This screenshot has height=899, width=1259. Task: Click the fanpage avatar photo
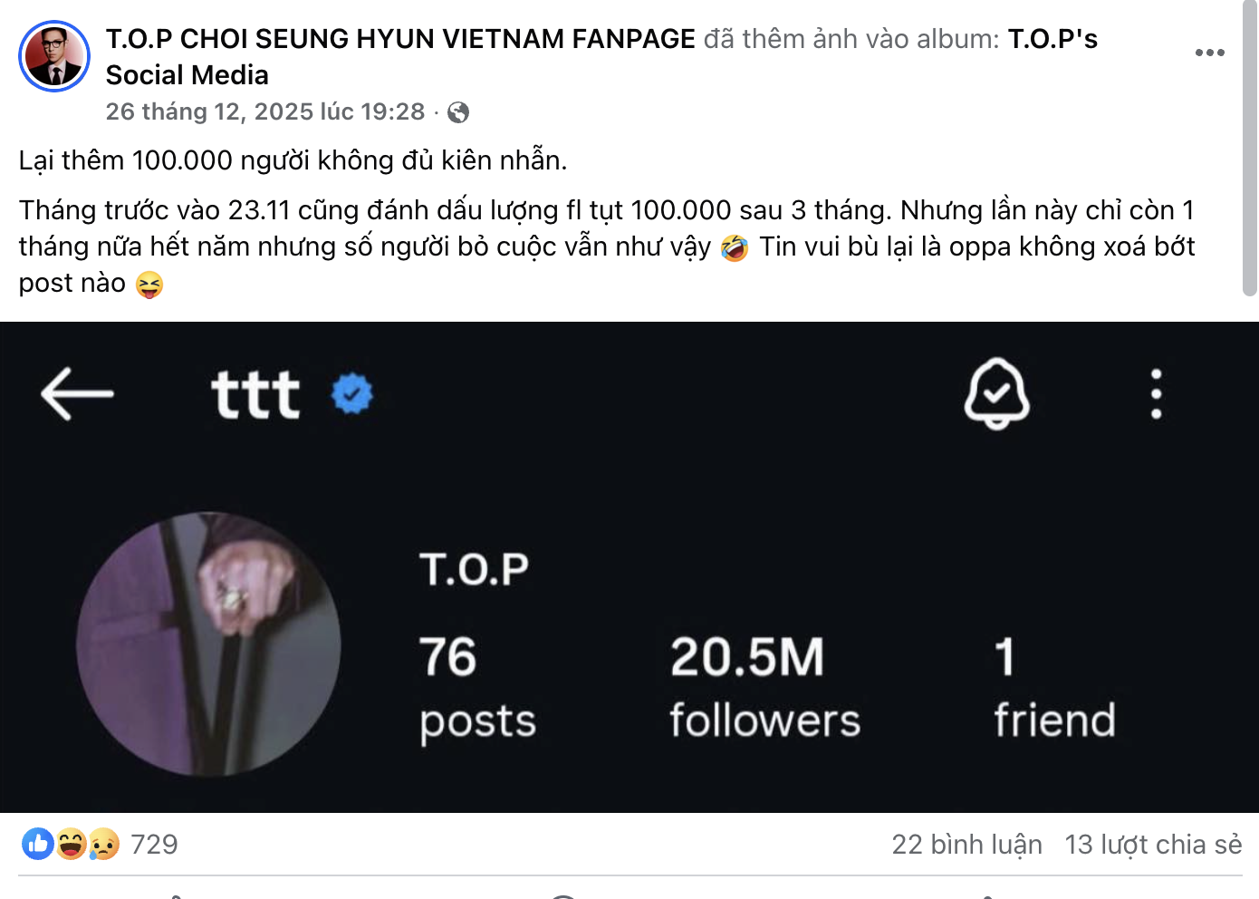(x=54, y=55)
